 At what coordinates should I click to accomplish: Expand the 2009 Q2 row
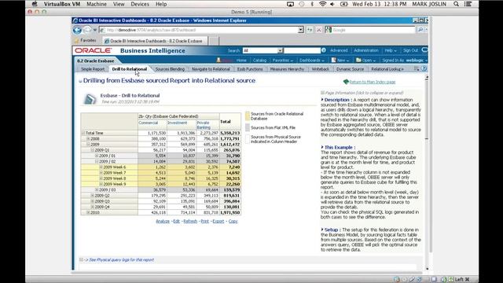(x=93, y=196)
